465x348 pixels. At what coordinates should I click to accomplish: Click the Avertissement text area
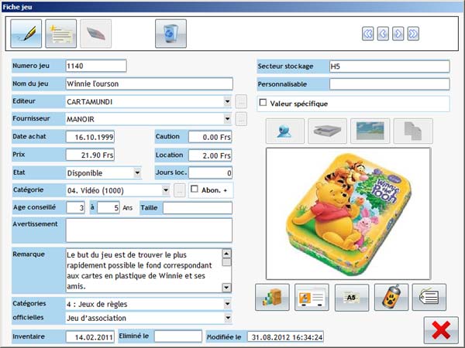[149, 230]
